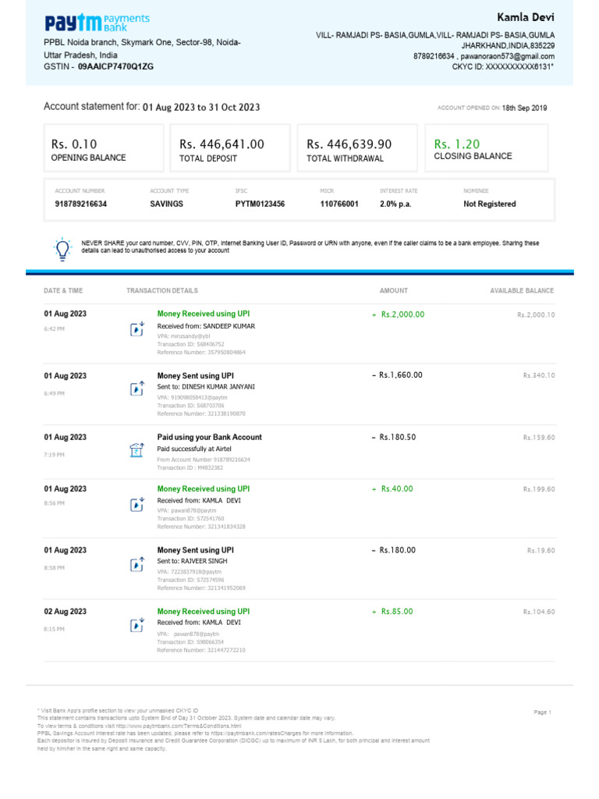This screenshot has width=599, height=799.
Task: Click the UPI received icon for 02 Aug transaction
Action: (x=136, y=625)
